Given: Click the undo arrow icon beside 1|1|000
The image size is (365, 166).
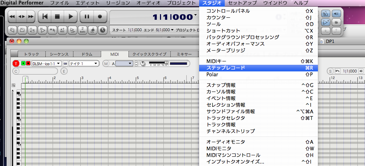Looking at the screenshot, I should pos(337,71).
